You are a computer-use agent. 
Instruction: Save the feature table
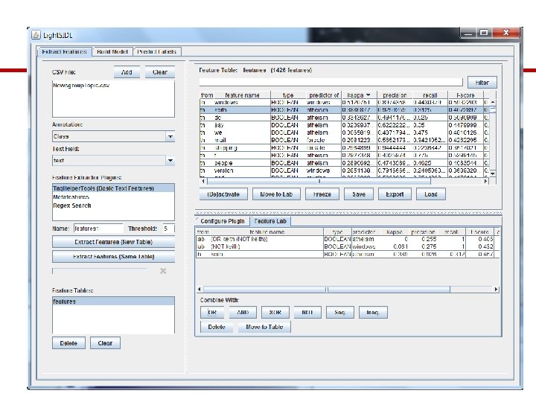359,194
